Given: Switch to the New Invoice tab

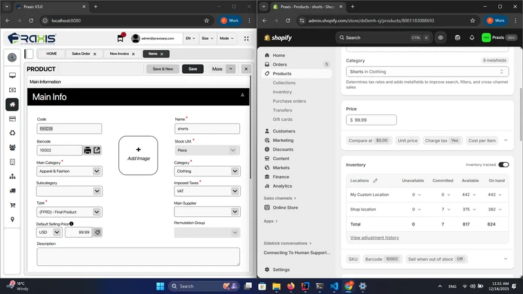Looking at the screenshot, I should click(120, 54).
